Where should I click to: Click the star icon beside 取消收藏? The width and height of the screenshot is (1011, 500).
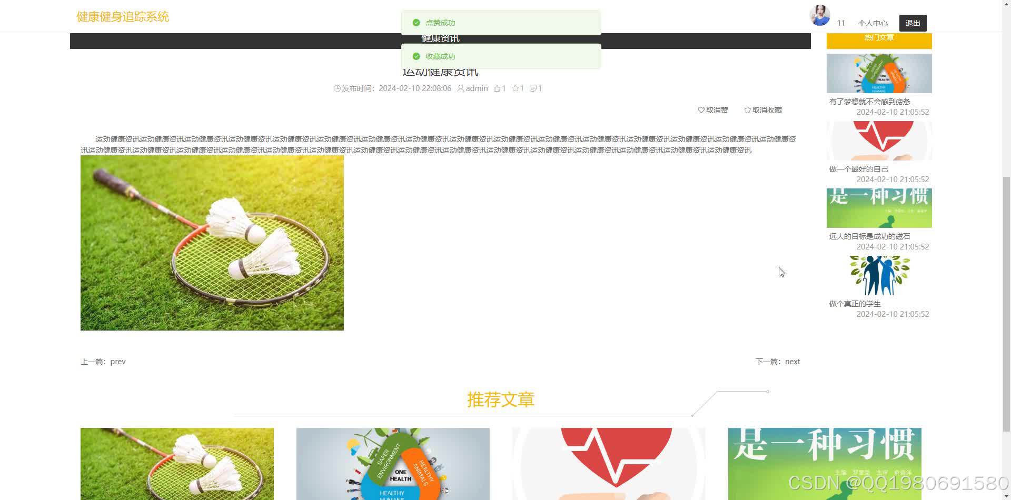748,109
